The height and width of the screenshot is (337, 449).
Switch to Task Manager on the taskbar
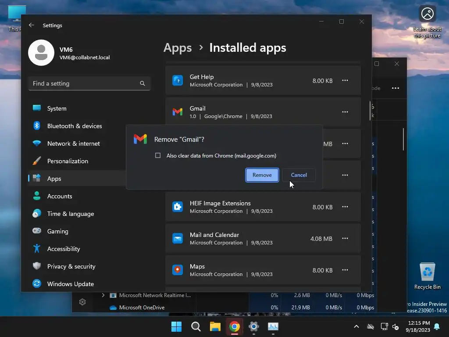tap(273, 326)
